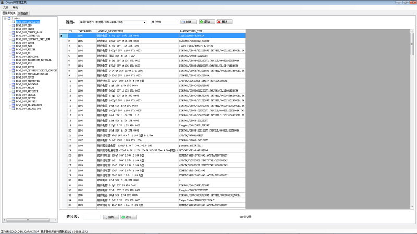Click the green arrow 返回 (Back) button

[127, 216]
